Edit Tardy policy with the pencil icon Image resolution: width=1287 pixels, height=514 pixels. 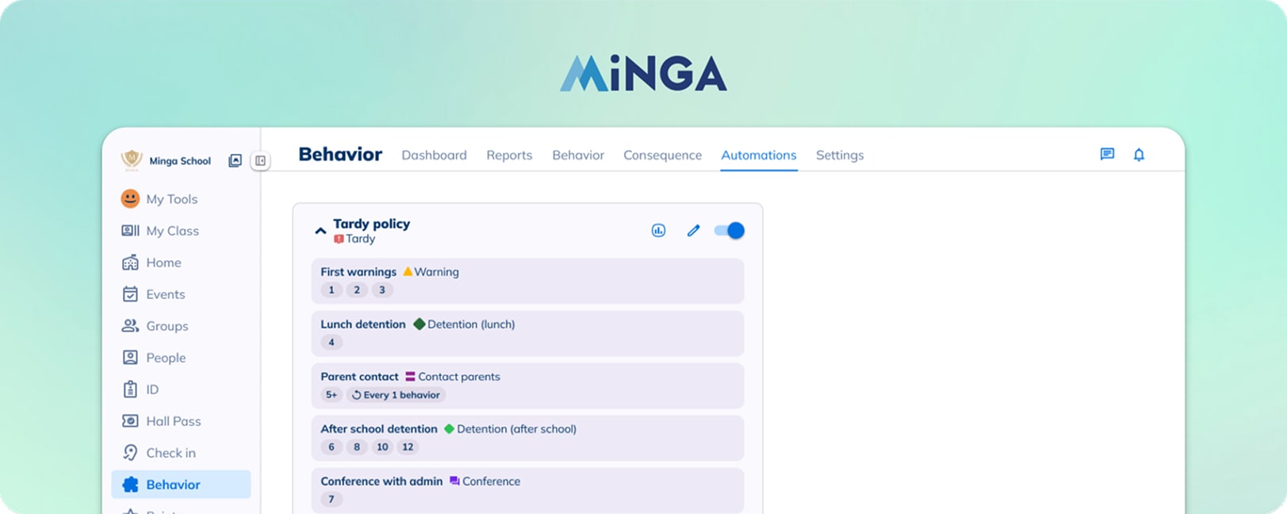693,230
